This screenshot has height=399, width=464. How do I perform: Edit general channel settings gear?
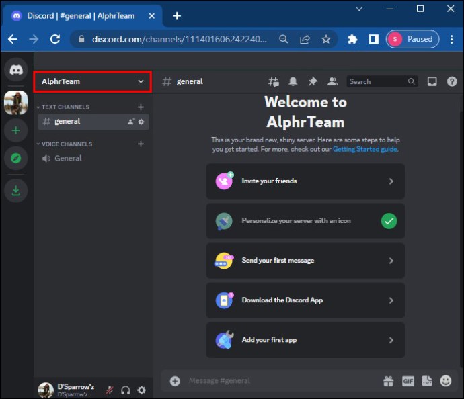coord(141,122)
